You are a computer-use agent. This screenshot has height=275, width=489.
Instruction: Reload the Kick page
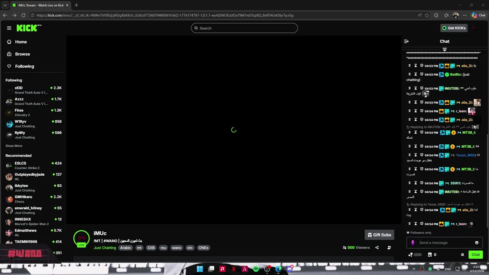point(23,15)
